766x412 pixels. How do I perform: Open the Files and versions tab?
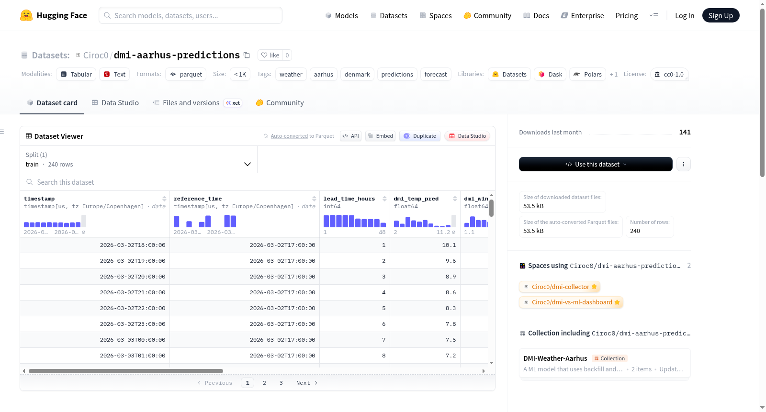[197, 103]
